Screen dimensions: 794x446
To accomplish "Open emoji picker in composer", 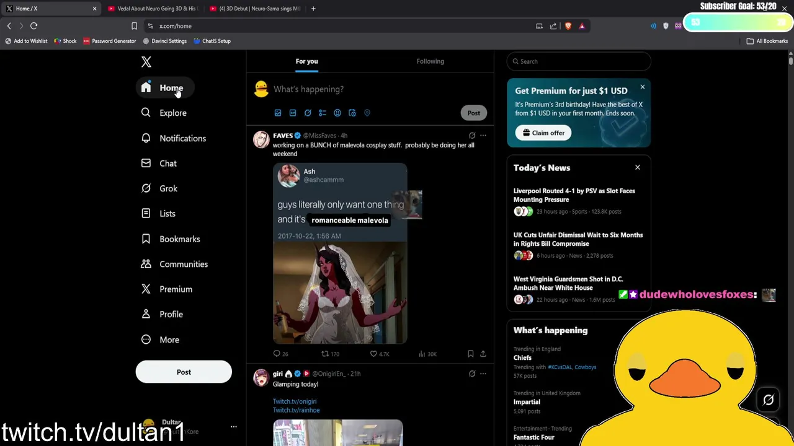I will point(337,113).
